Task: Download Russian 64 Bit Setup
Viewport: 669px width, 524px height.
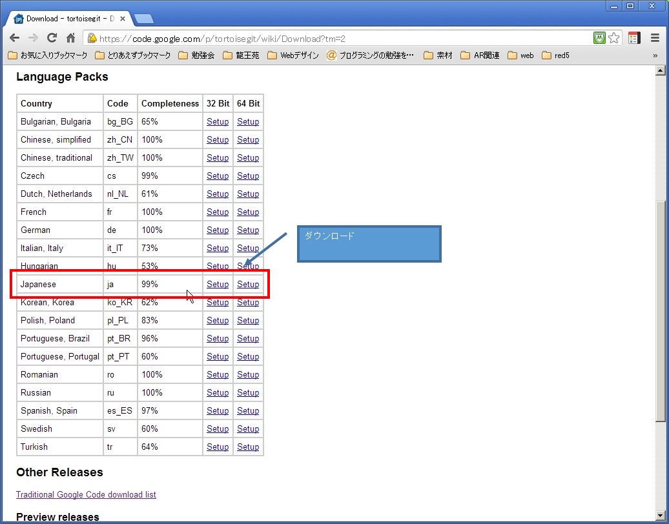Action: pyautogui.click(x=248, y=393)
